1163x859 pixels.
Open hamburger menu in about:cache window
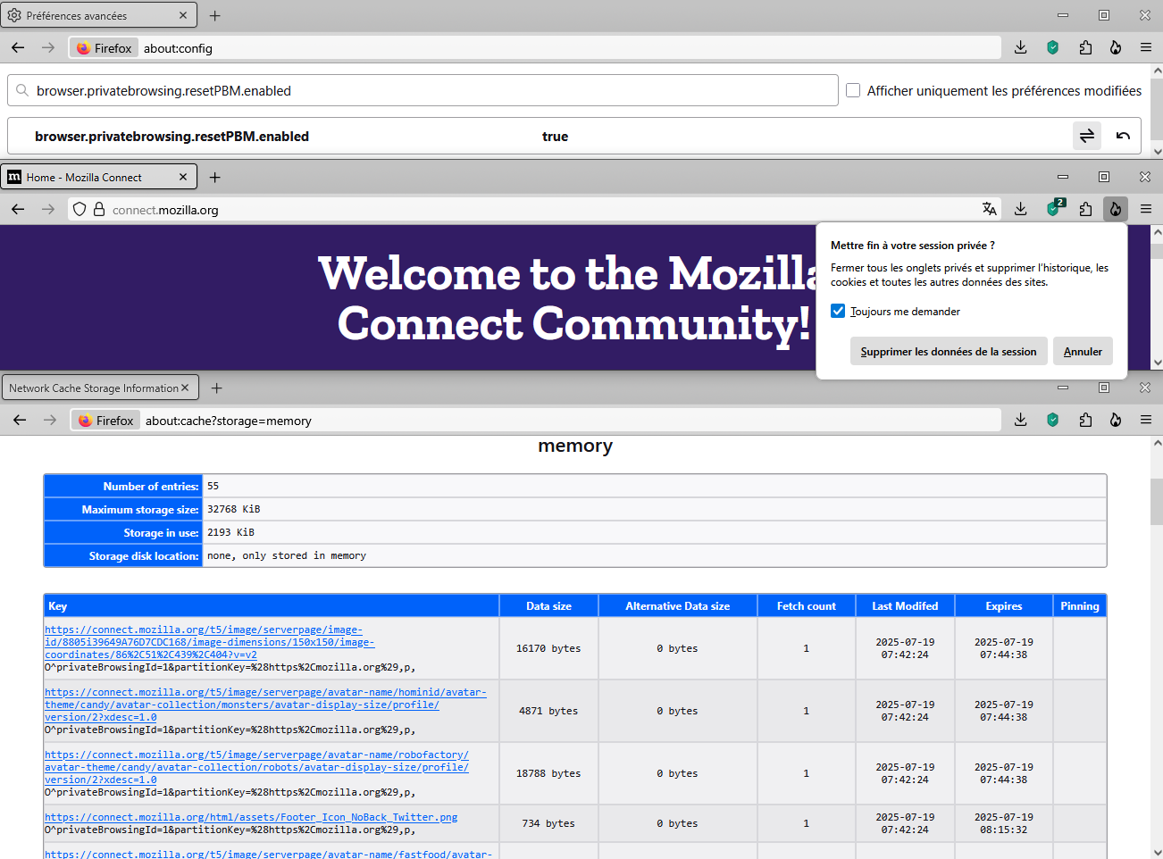point(1146,420)
